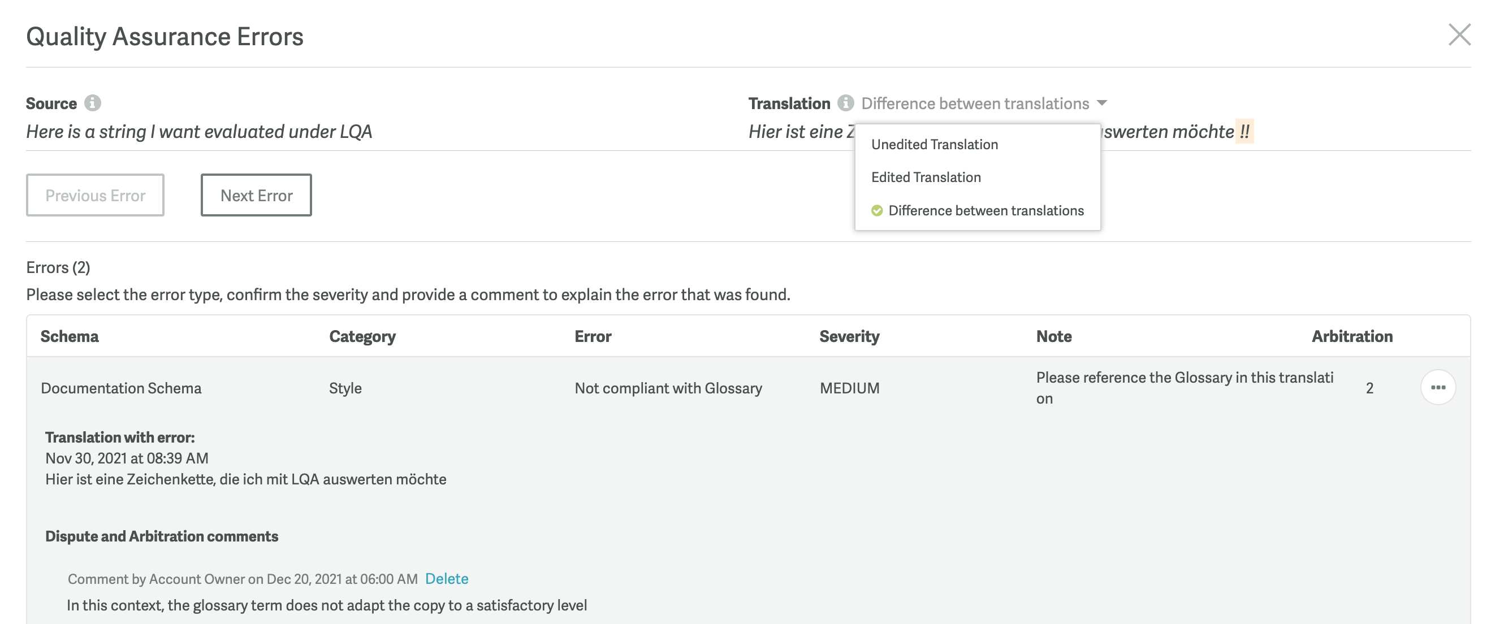
Task: Click the Category column header
Action: (x=362, y=336)
